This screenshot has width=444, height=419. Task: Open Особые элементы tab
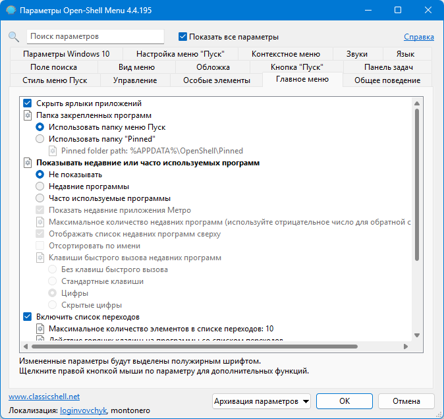pyautogui.click(x=217, y=80)
